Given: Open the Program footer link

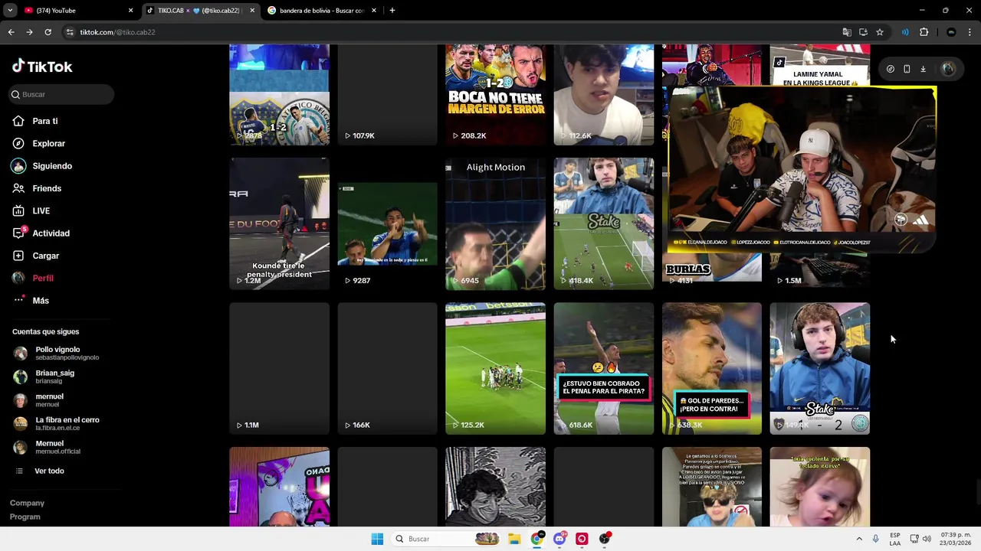Looking at the screenshot, I should coord(25,517).
